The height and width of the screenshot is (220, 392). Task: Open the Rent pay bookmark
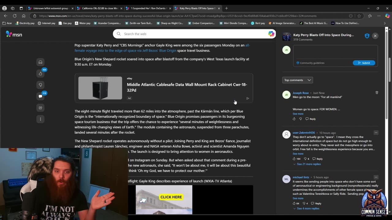pos(258,23)
